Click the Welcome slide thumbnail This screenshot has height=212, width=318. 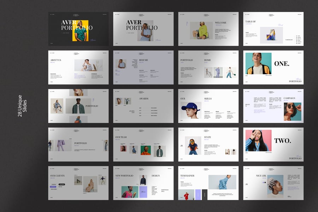[x=208, y=29]
